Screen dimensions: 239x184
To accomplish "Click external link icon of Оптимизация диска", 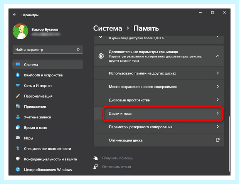I will 218,140.
